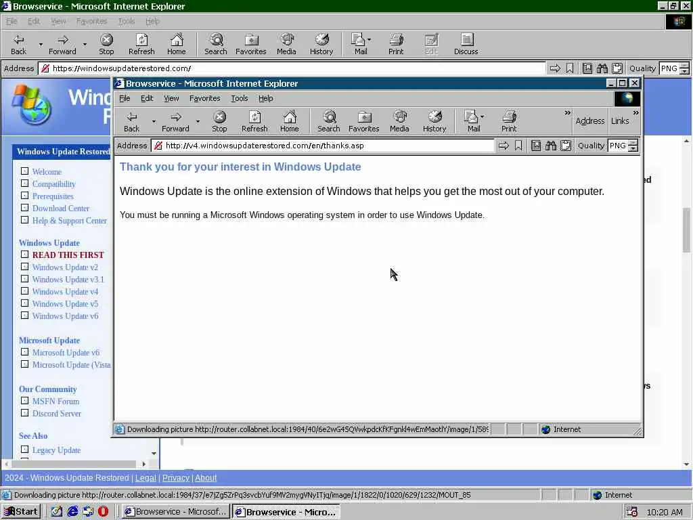Click Search in the background window toolbar
This screenshot has height=520, width=693.
pyautogui.click(x=216, y=44)
